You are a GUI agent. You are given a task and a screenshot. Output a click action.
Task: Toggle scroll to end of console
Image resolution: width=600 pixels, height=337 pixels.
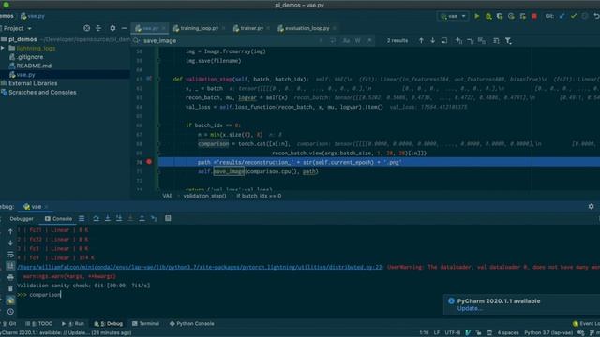[10, 266]
